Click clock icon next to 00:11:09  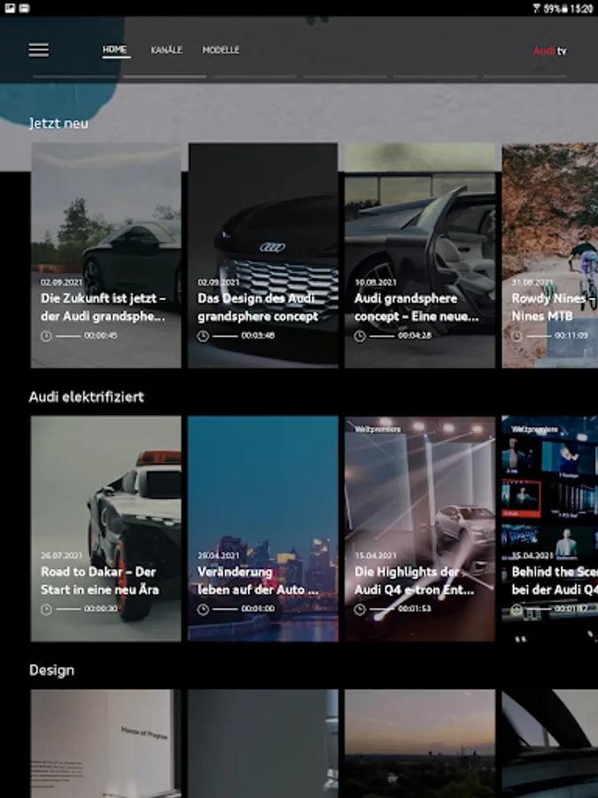click(x=516, y=336)
